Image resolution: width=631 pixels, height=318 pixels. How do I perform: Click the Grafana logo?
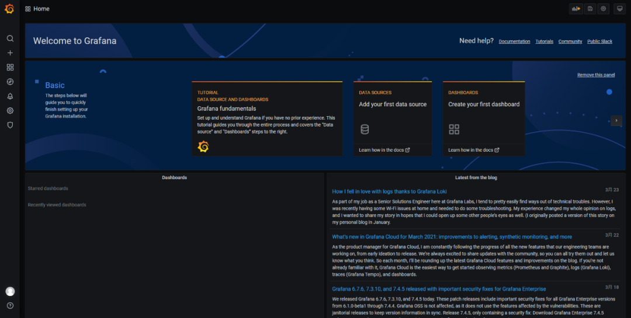(x=9, y=8)
